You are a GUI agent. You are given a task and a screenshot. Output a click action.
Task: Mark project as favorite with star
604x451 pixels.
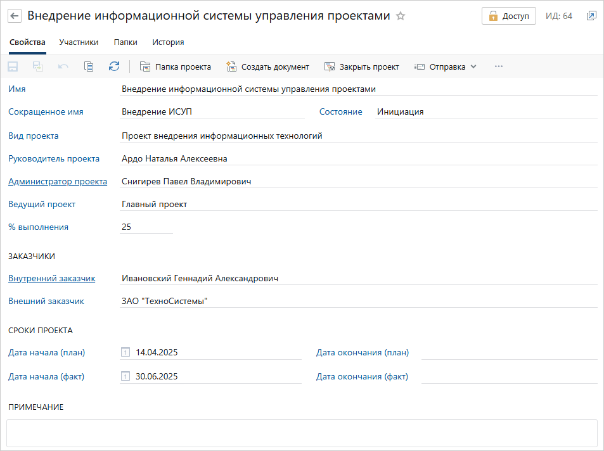pyautogui.click(x=401, y=16)
